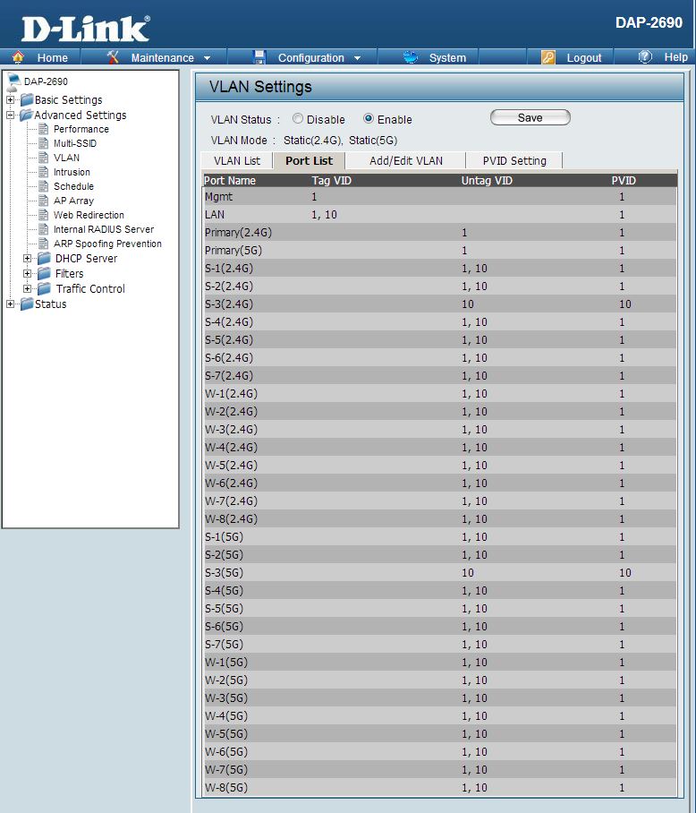
Task: Click the D-Link logo
Action: point(85,29)
